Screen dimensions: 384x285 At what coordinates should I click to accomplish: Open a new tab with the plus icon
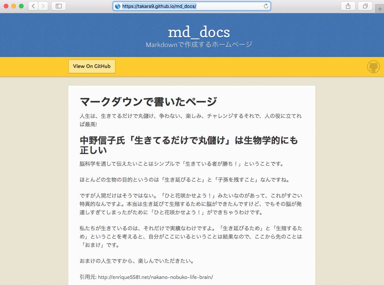tap(380, 9)
